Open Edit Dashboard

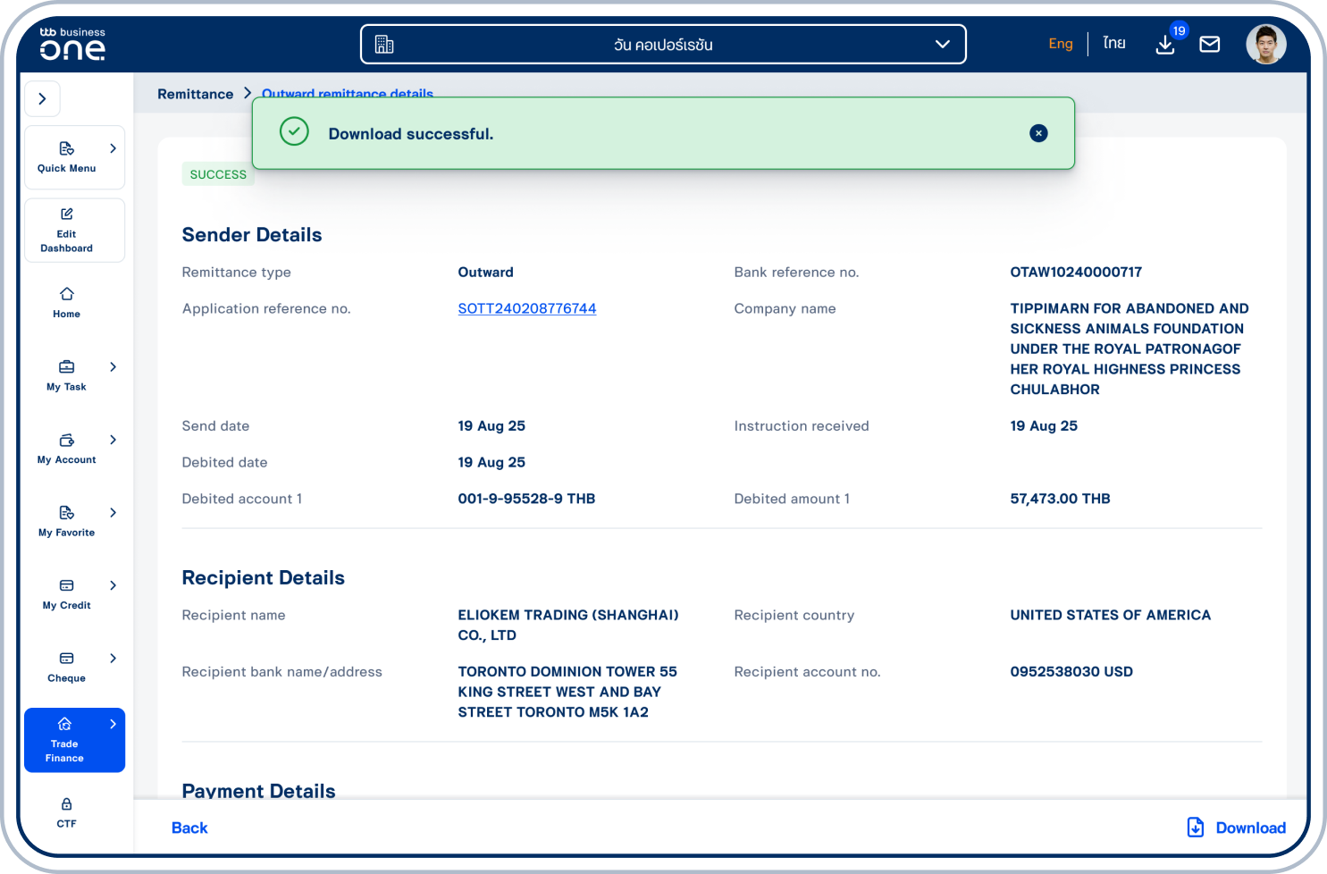(x=66, y=231)
